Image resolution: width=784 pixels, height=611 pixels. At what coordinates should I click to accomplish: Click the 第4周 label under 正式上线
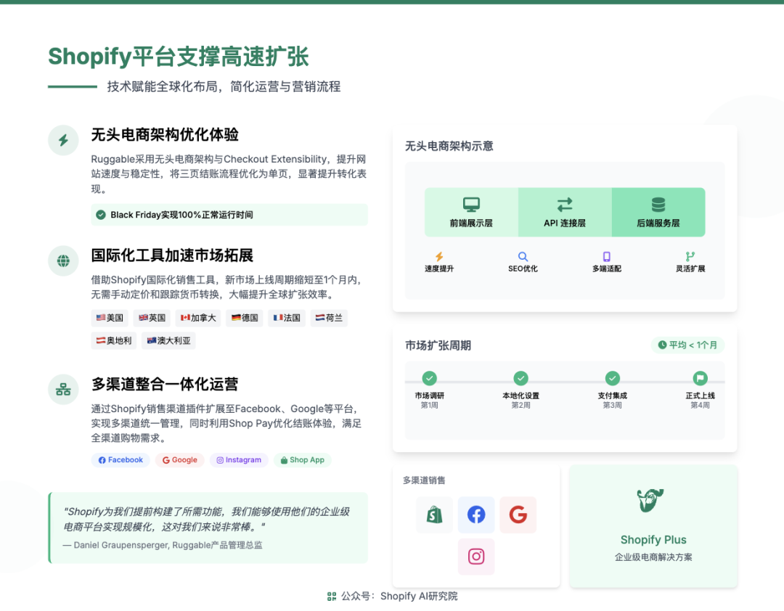click(x=700, y=406)
